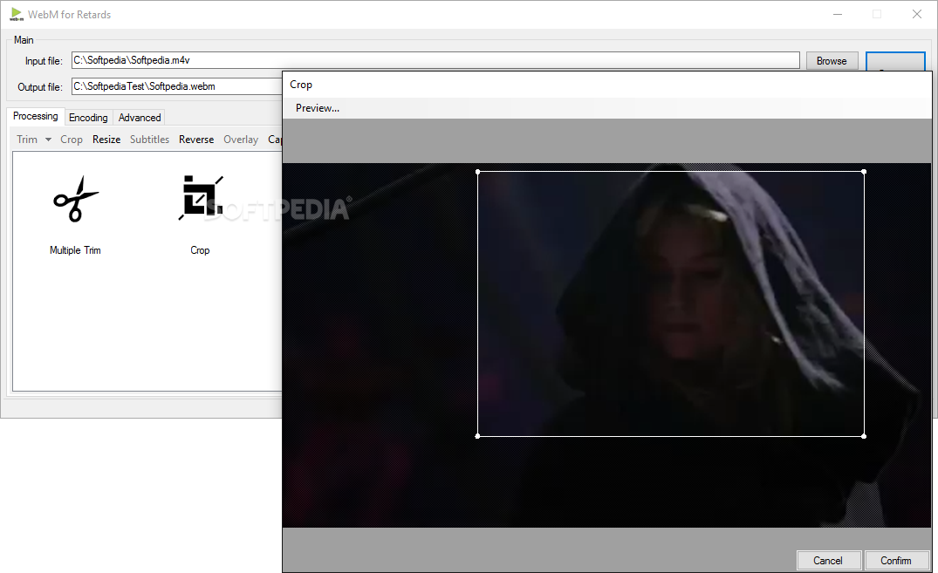Cancel the Crop dialog

click(x=828, y=561)
